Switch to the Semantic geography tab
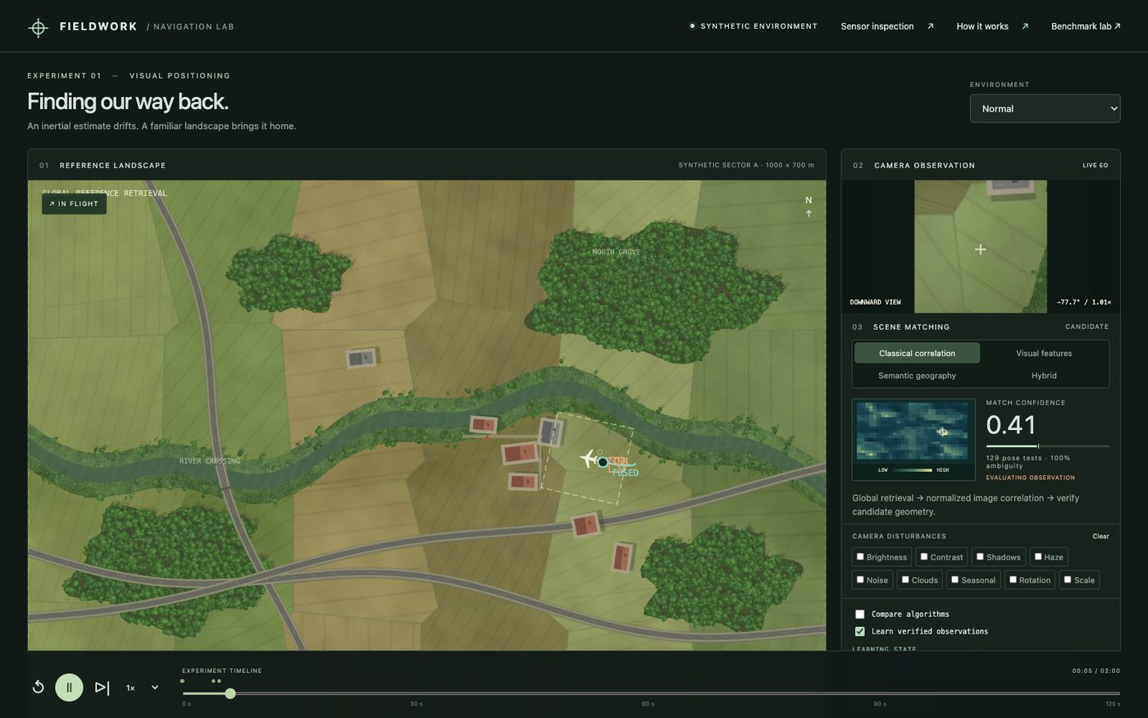The image size is (1148, 718). pyautogui.click(x=917, y=376)
